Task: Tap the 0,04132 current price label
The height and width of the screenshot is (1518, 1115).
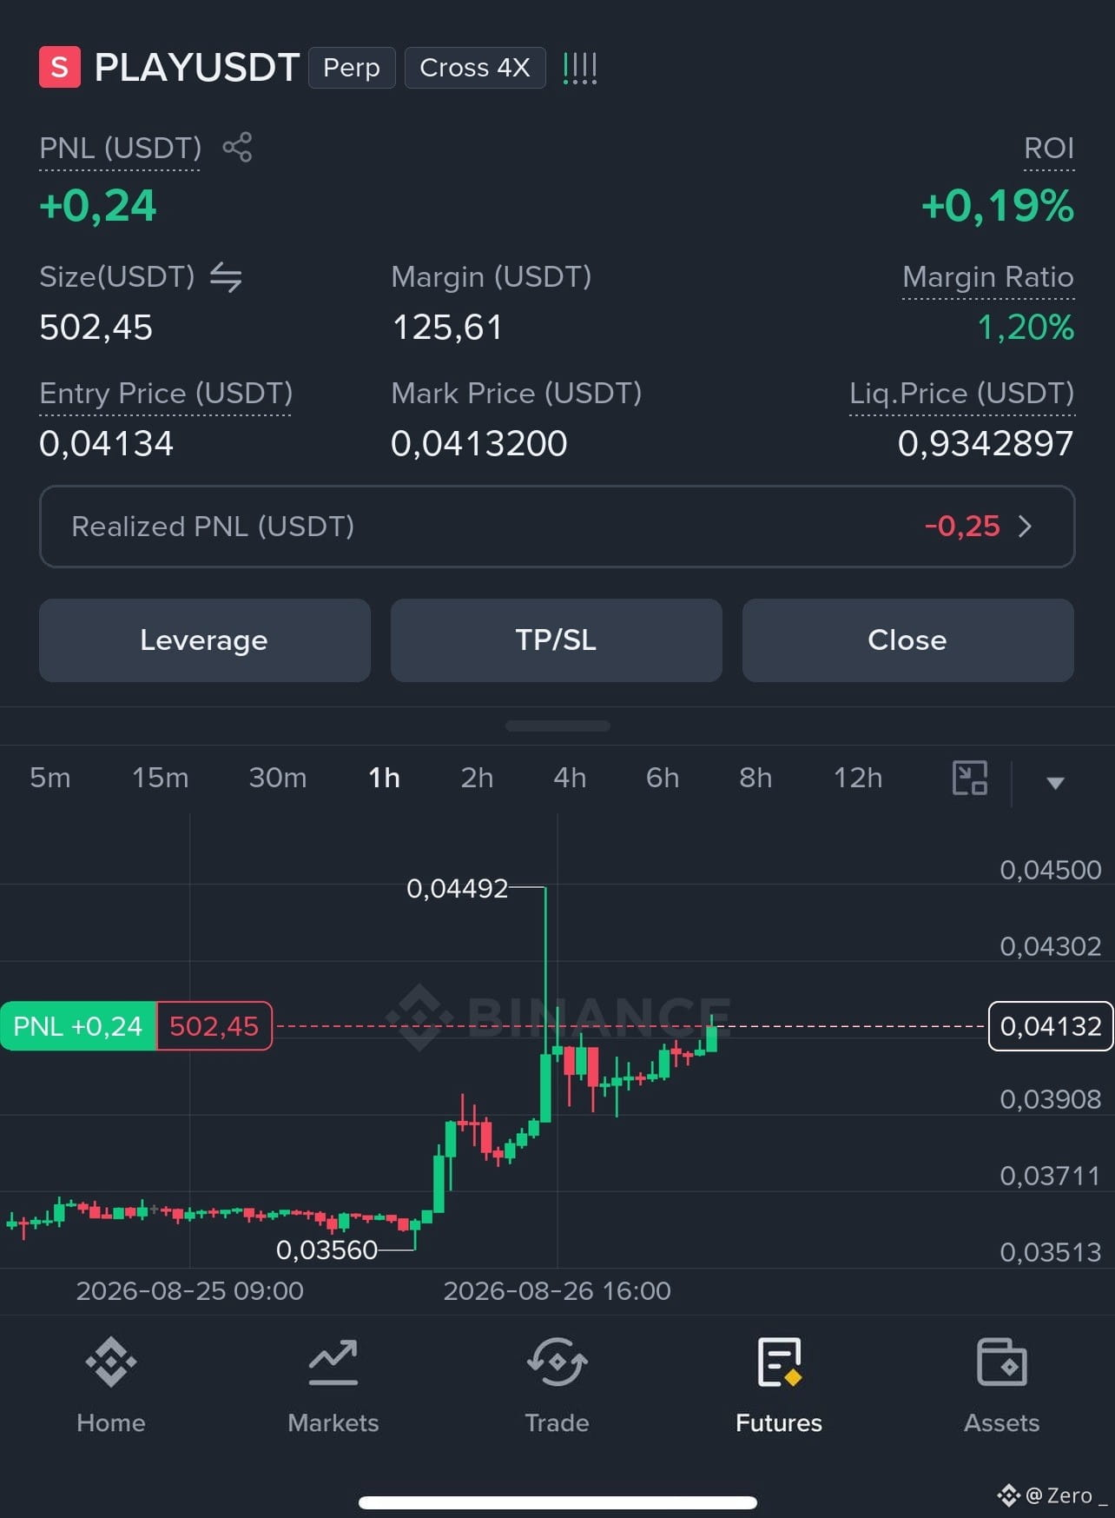Action: pos(1051,1026)
